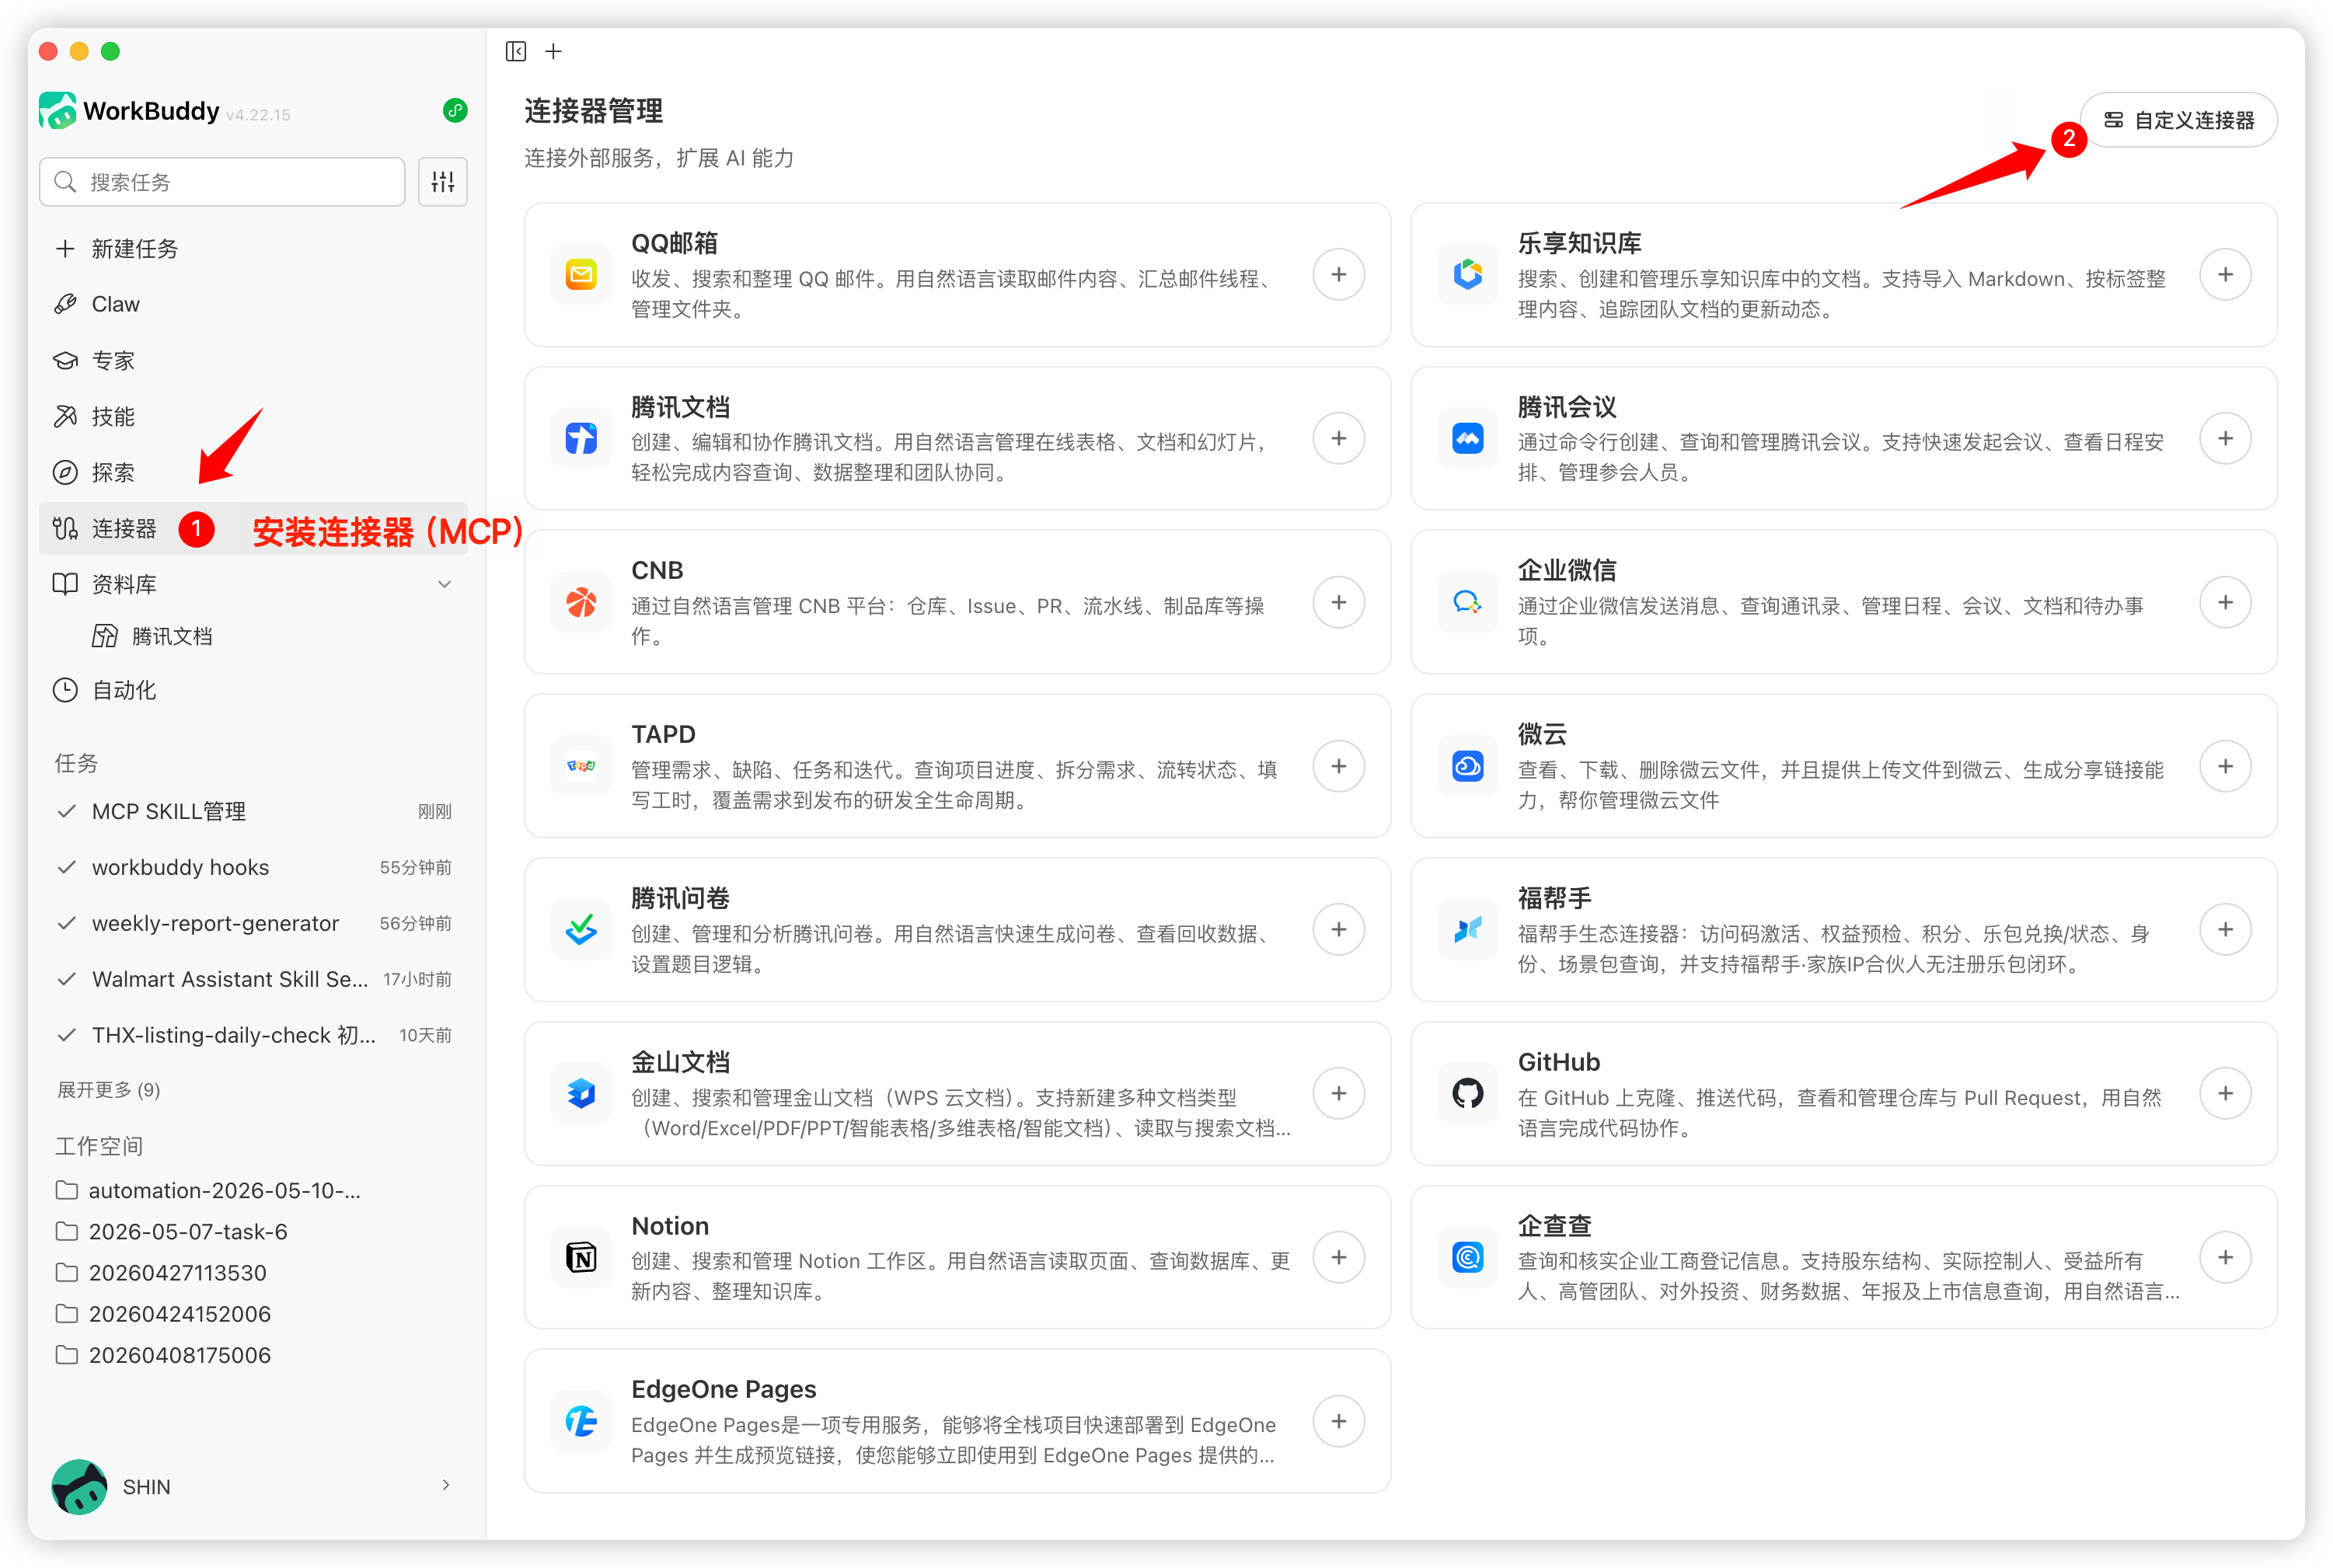The image size is (2333, 1568).
Task: Open workspace 20260424152006
Action: 164,1315
